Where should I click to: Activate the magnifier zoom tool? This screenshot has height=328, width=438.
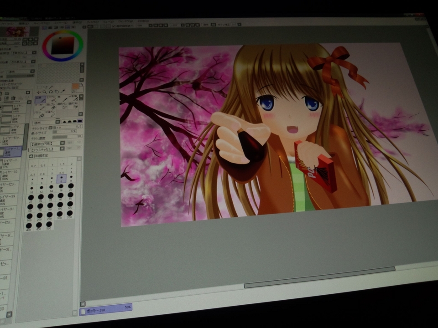coord(44,92)
